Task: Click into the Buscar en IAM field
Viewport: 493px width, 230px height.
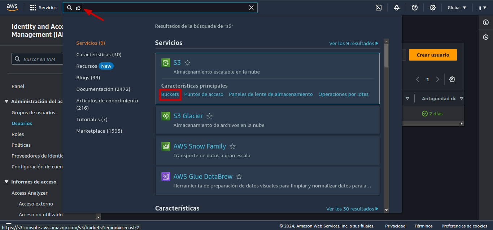Action: pos(37,59)
